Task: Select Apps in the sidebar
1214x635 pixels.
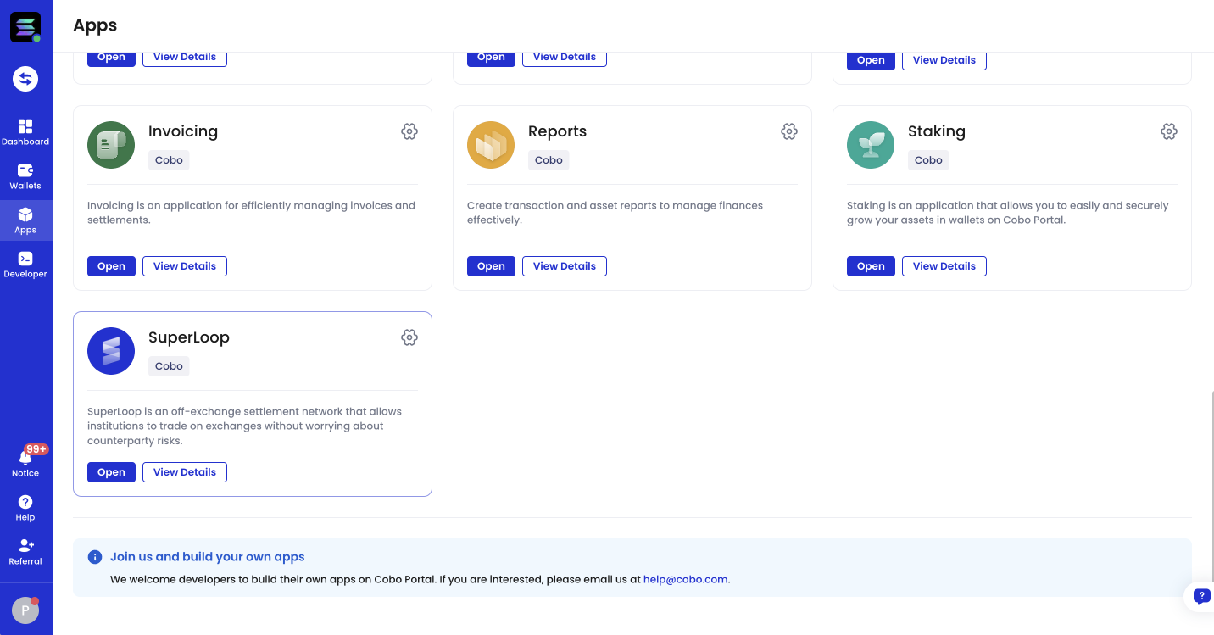Action: 25,220
